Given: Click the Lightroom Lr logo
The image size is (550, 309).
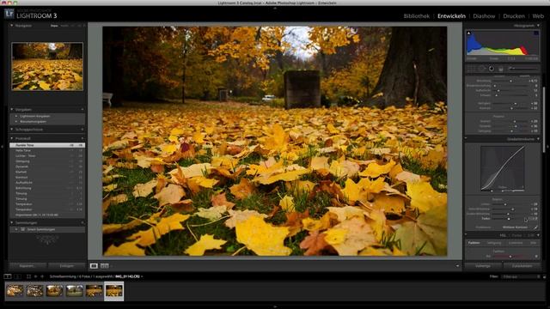Looking at the screenshot, I should [x=9, y=14].
